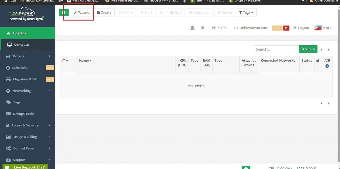Click the Shutdown button
The width and height of the screenshot is (340, 169).
199,13
